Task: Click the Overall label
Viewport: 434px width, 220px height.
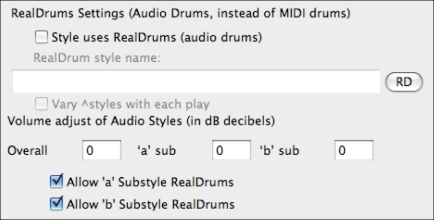Action: coord(27,150)
